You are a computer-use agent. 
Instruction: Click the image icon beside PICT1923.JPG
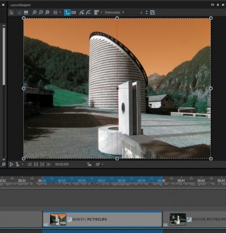tap(189, 220)
